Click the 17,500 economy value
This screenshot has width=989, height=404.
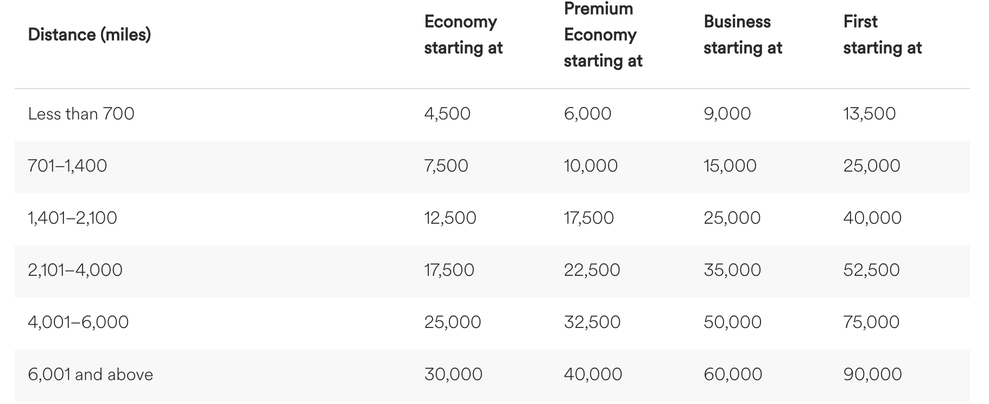[x=449, y=270]
